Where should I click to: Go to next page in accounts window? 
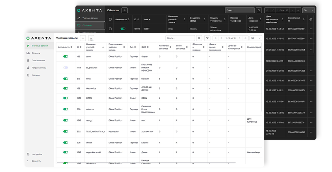[x=240, y=38]
